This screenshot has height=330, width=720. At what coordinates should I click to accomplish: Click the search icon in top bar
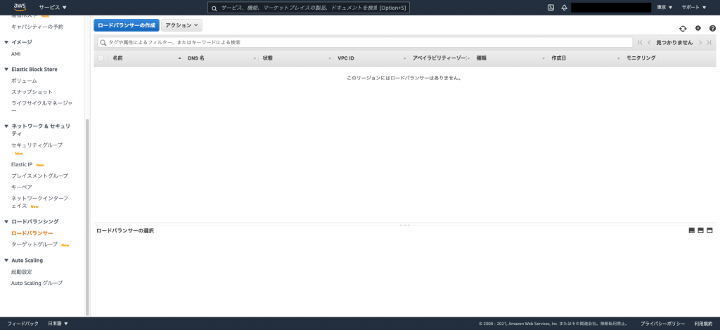point(214,8)
